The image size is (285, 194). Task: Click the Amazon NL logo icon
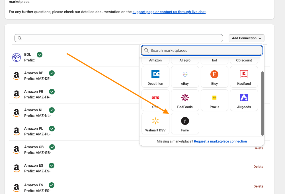(17, 113)
